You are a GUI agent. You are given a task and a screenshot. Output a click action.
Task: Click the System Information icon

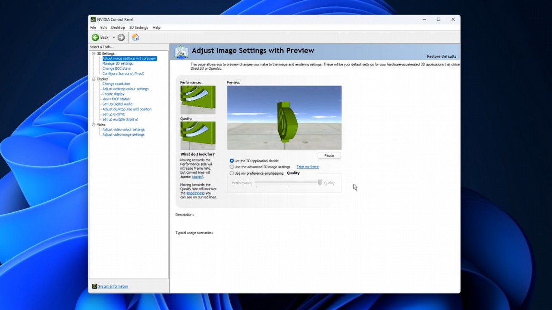(x=94, y=286)
